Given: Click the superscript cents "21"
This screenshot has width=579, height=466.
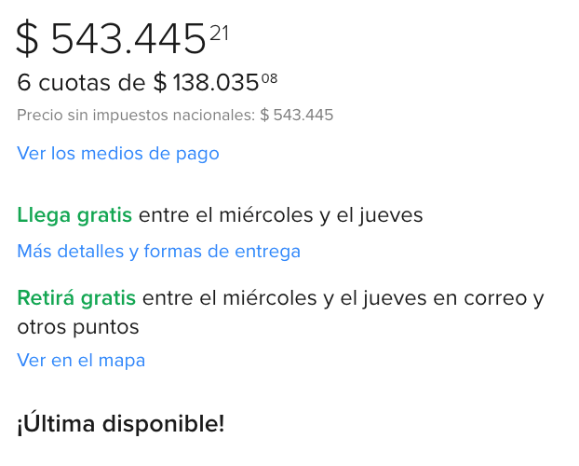Looking at the screenshot, I should click(x=219, y=34).
